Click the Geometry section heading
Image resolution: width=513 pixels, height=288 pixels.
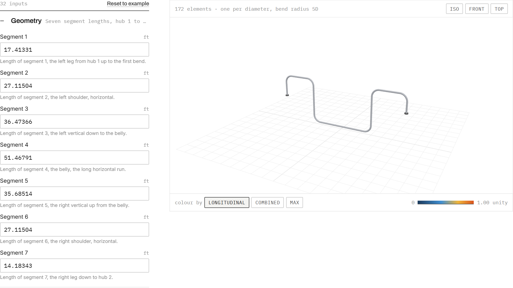click(x=26, y=21)
